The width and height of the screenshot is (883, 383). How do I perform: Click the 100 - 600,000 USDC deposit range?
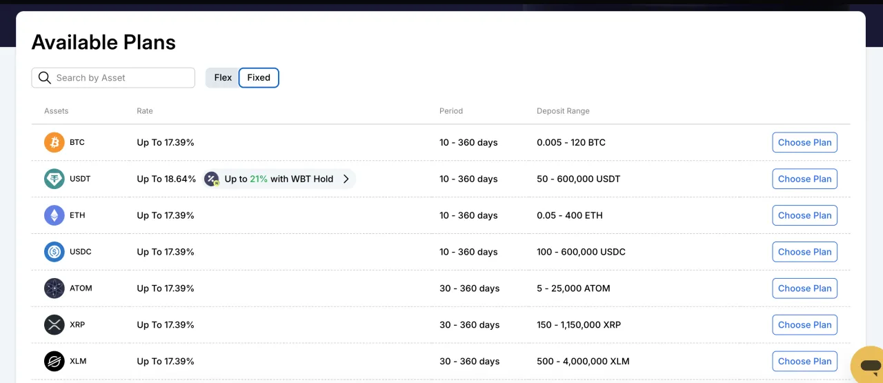coord(581,252)
